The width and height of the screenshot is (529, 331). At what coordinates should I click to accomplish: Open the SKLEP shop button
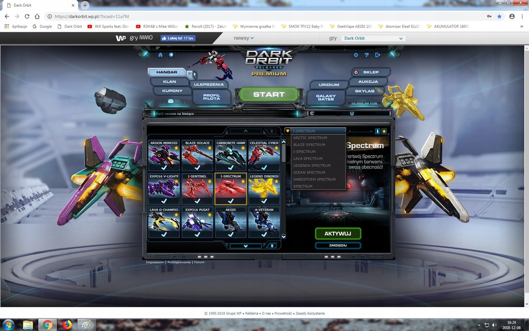[371, 72]
